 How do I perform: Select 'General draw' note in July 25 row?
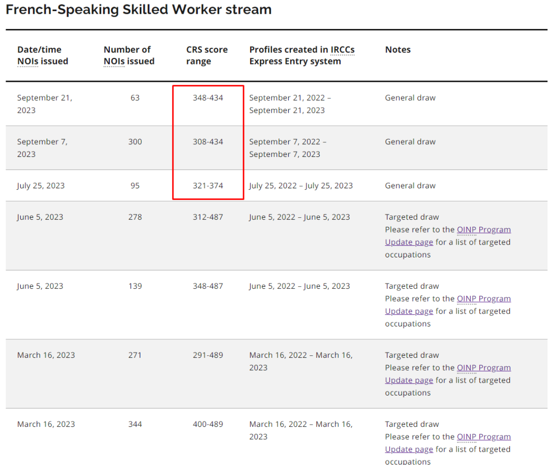point(410,186)
